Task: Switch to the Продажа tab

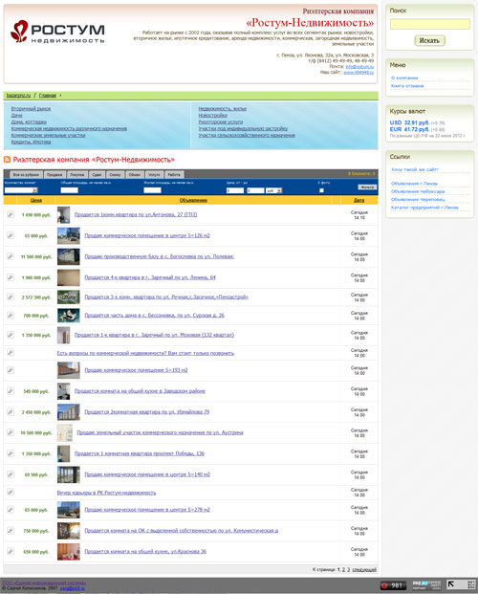Action: click(54, 175)
